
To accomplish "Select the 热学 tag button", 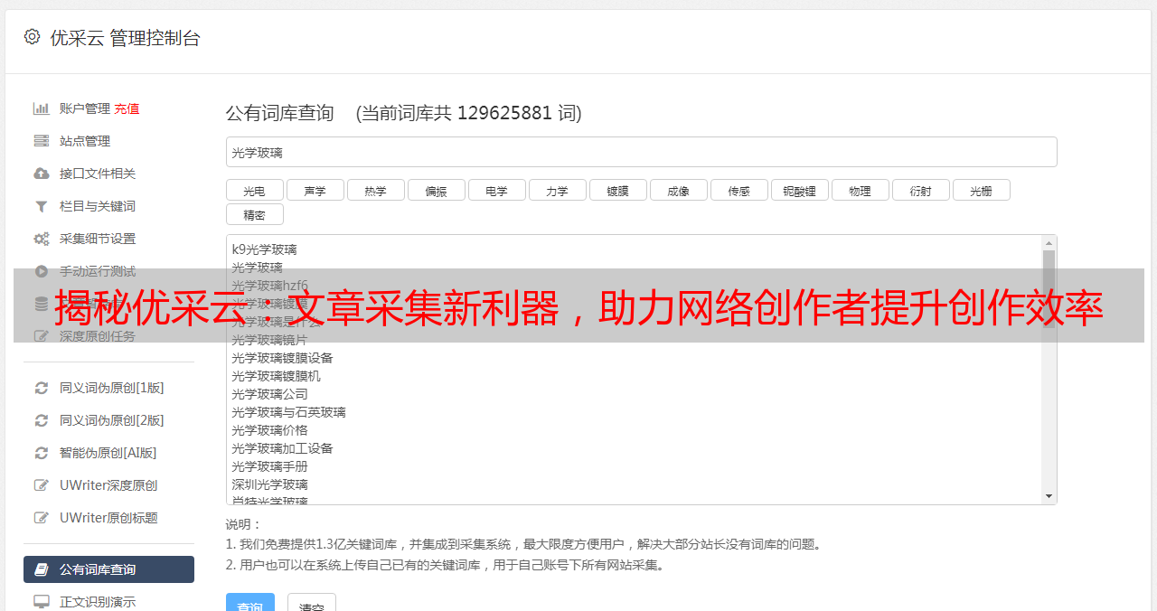I will click(375, 190).
